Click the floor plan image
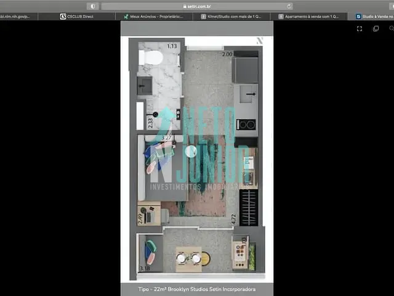 (x=197, y=160)
